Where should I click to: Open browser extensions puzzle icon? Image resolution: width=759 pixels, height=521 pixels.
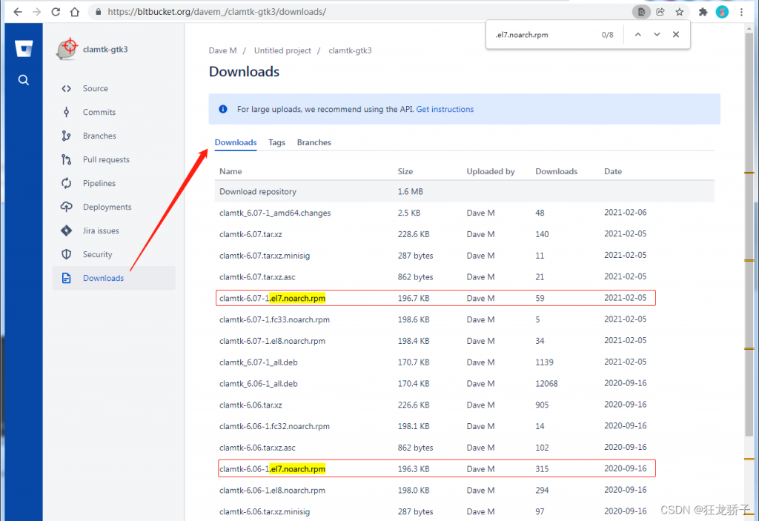pos(703,12)
